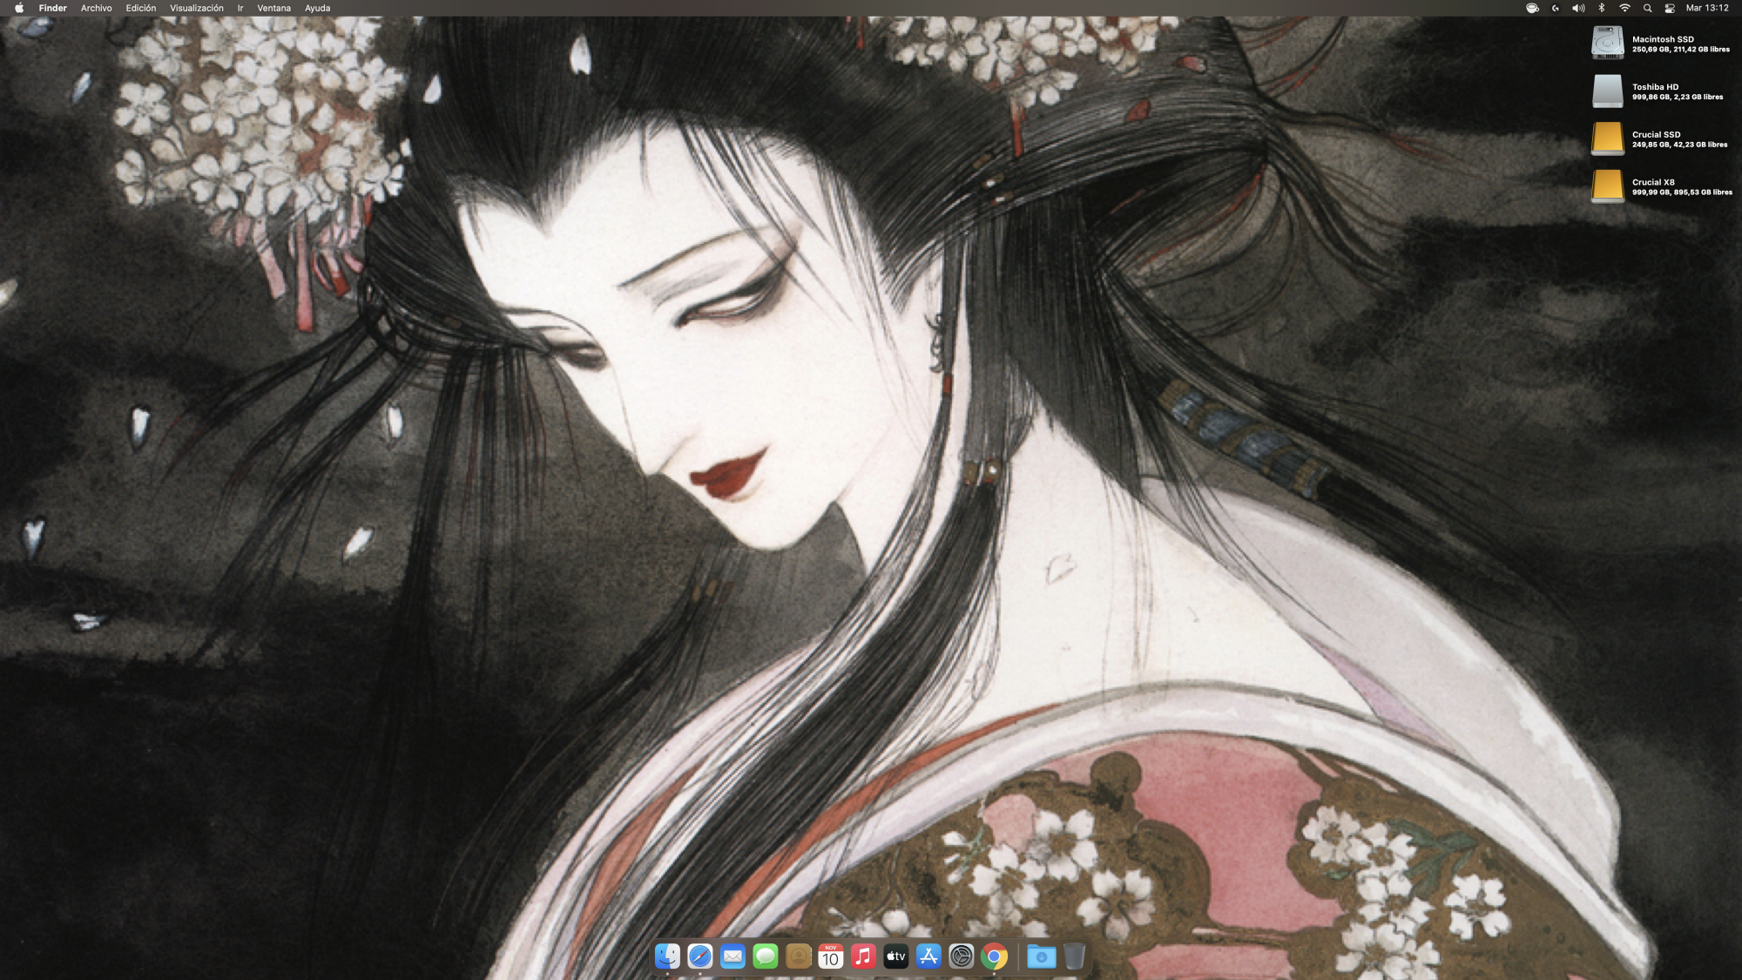Open the Ayuda menu
The width and height of the screenshot is (1742, 980).
[318, 8]
